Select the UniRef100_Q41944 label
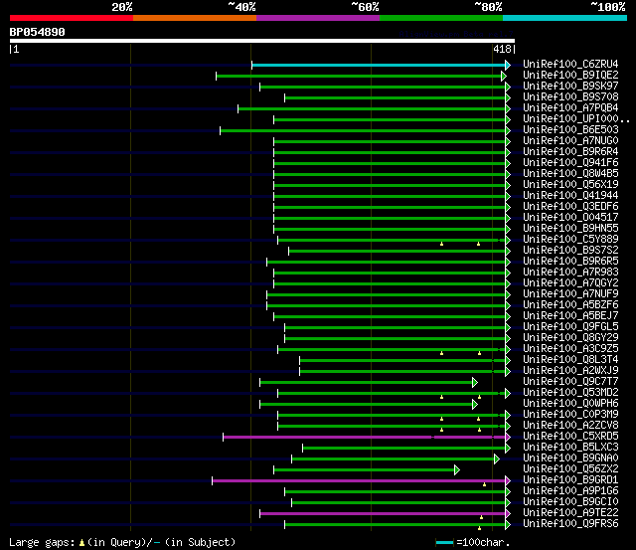The image size is (636, 550). 570,196
